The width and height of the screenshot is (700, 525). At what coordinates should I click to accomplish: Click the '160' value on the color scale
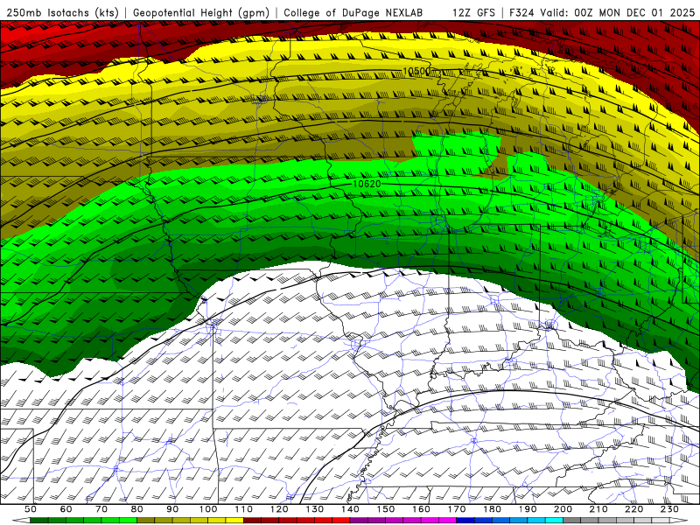click(422, 509)
